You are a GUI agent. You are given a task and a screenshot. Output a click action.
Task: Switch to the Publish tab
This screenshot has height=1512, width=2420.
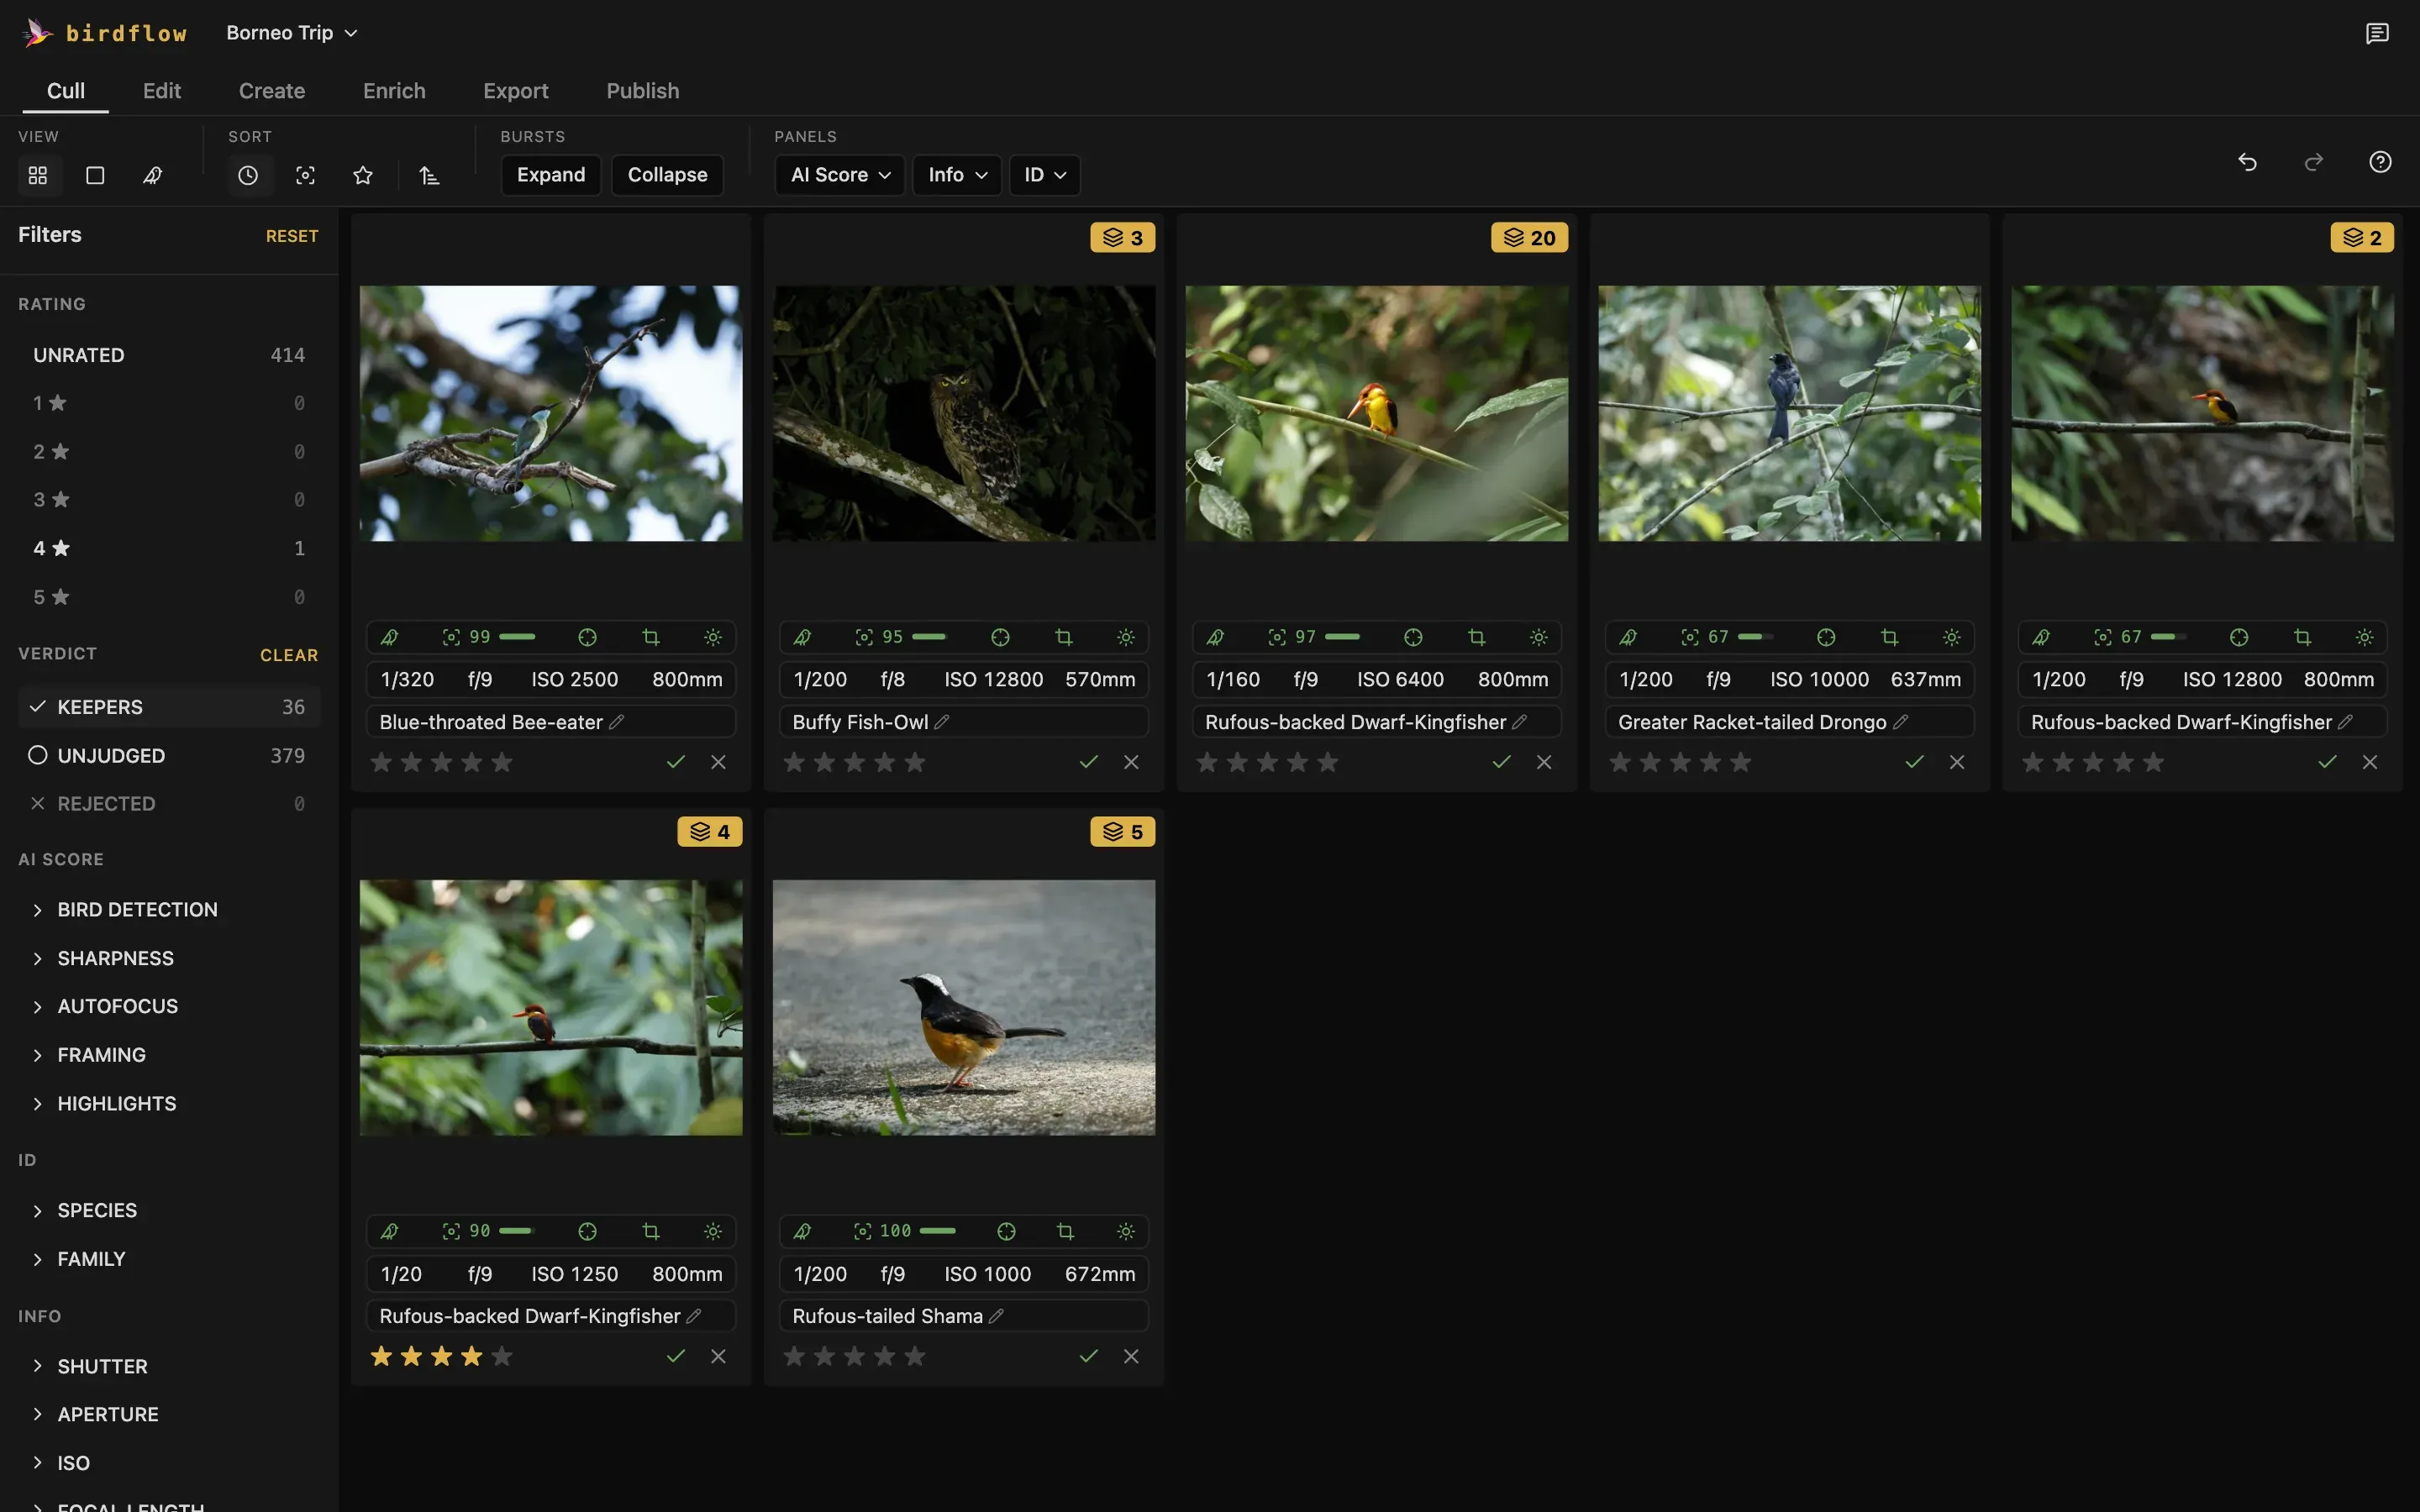click(643, 91)
